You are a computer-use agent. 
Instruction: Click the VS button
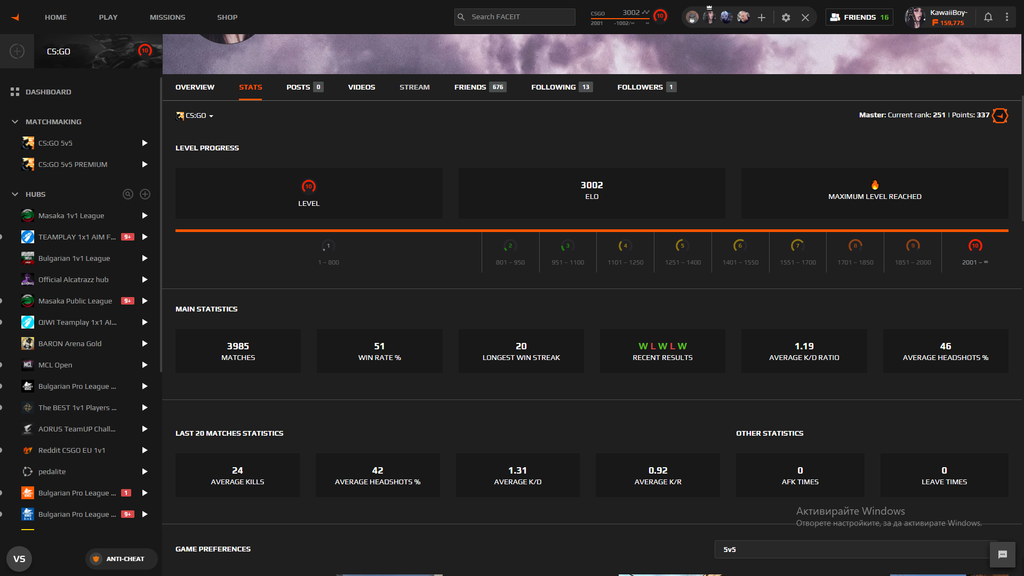coord(19,559)
